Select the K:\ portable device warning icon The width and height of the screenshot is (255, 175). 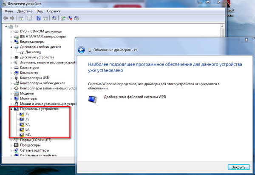point(22,124)
